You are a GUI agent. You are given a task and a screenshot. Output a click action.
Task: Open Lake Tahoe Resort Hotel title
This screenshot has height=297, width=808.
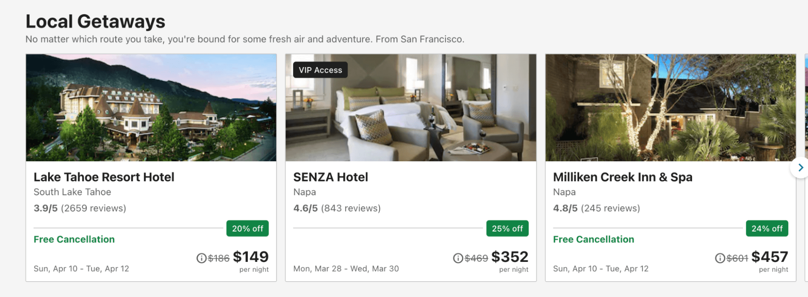[x=104, y=177]
